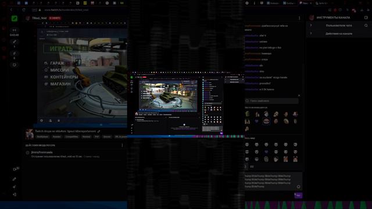Close the active browser tab
The height and width of the screenshot is (209, 372).
[310, 3]
